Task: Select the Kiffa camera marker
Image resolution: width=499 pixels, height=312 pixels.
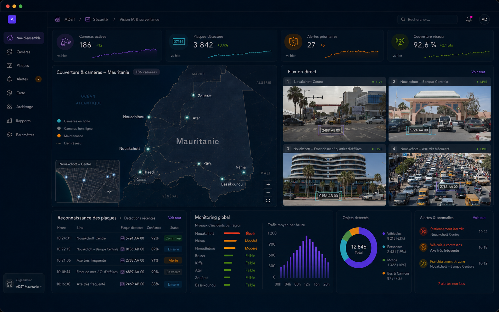Action: point(199,164)
